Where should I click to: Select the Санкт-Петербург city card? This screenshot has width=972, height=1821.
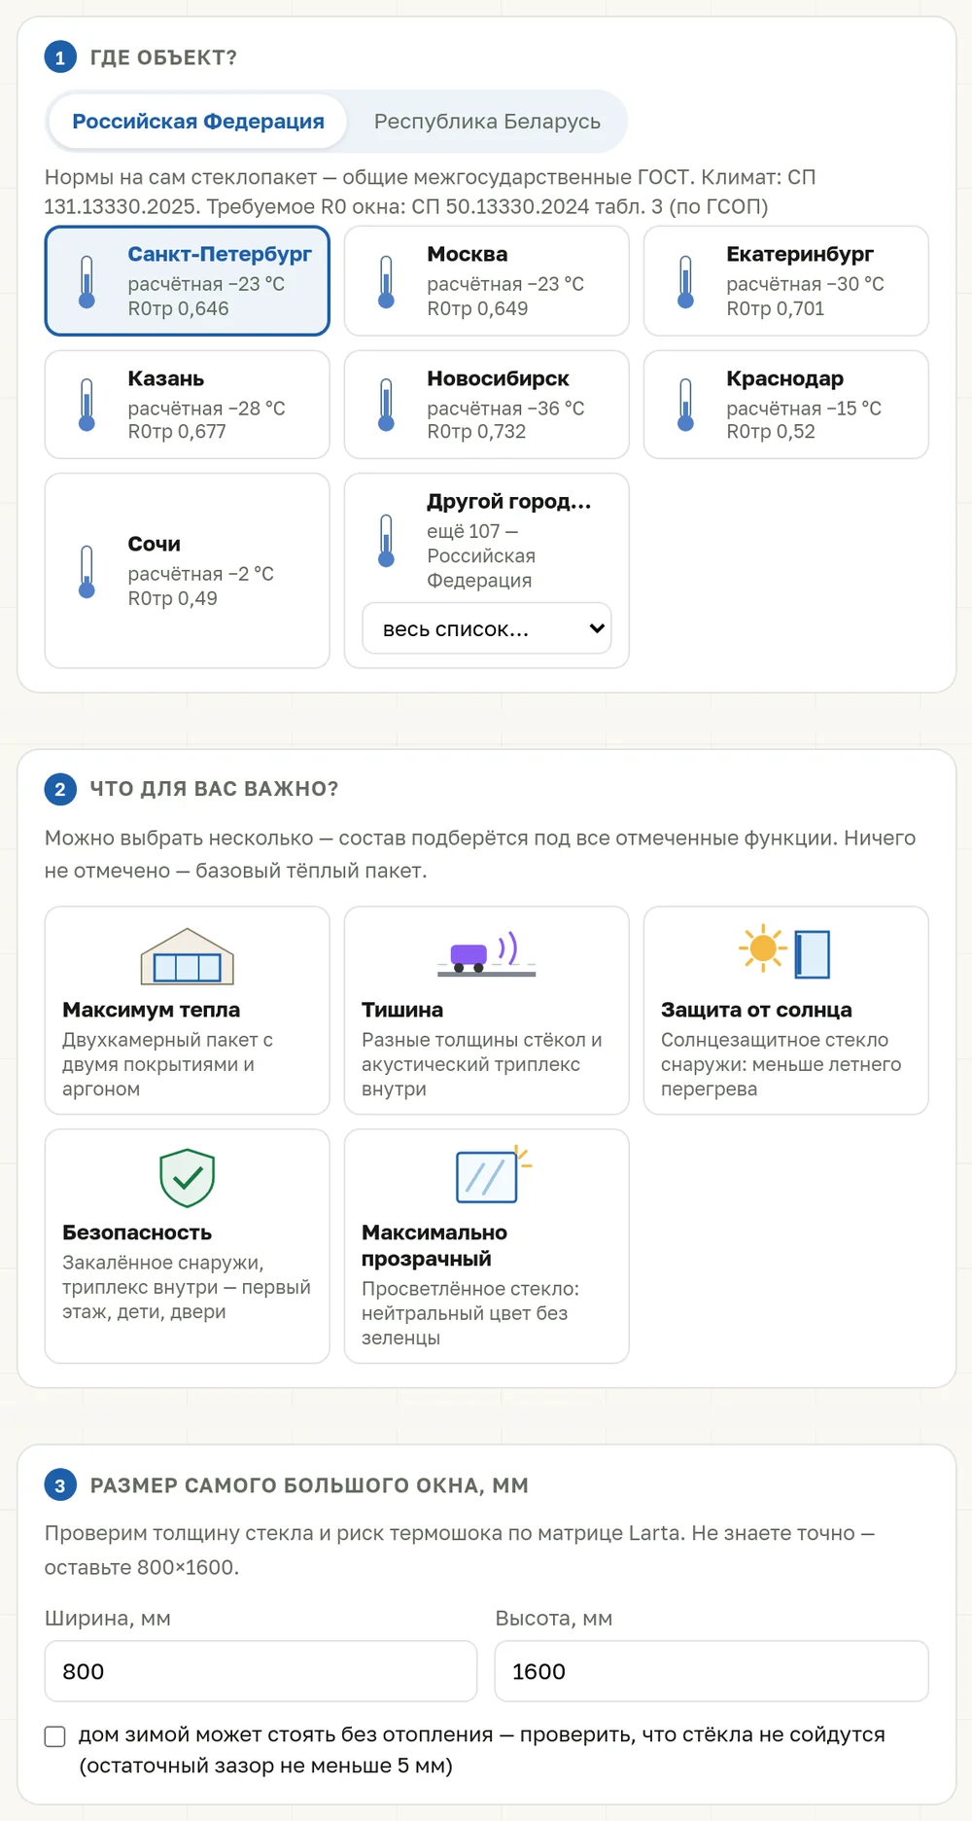pos(188,281)
